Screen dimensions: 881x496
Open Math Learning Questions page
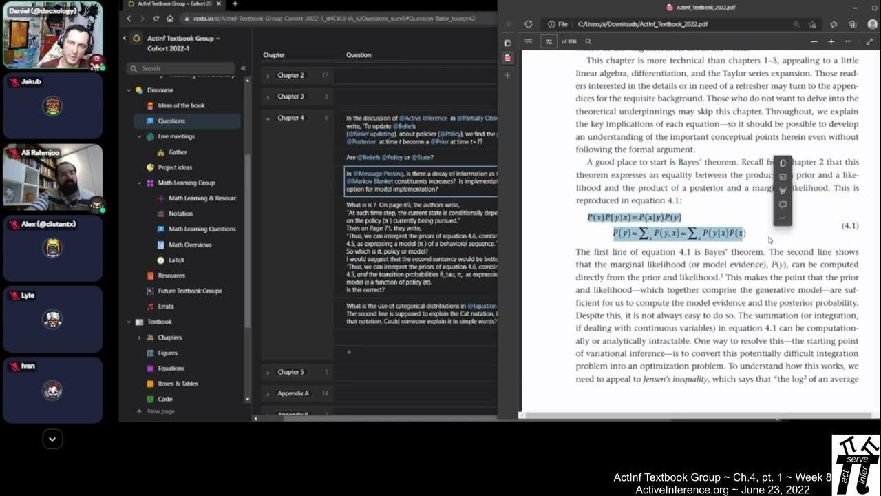tap(202, 229)
